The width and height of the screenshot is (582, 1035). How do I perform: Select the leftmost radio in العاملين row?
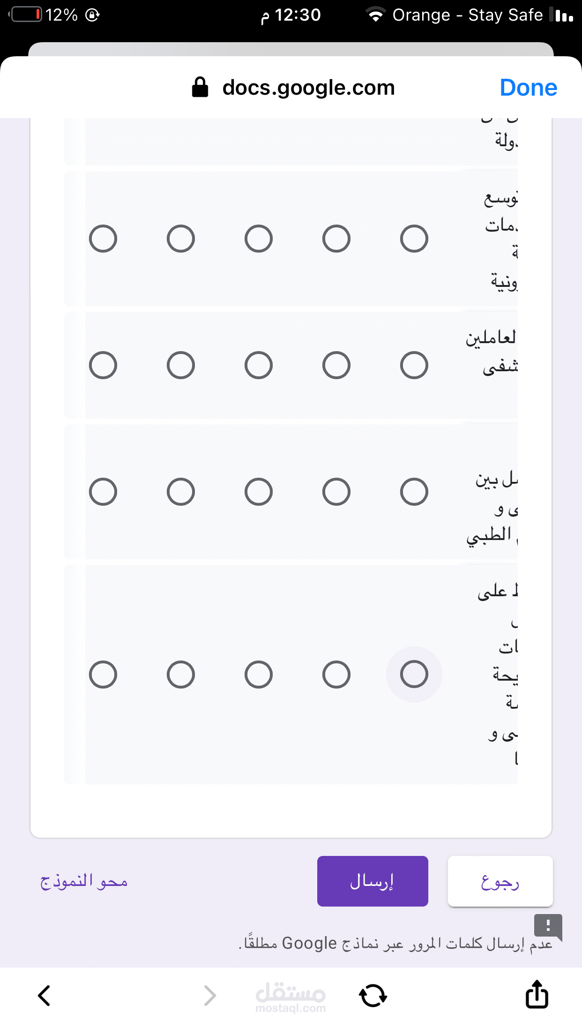click(x=103, y=365)
